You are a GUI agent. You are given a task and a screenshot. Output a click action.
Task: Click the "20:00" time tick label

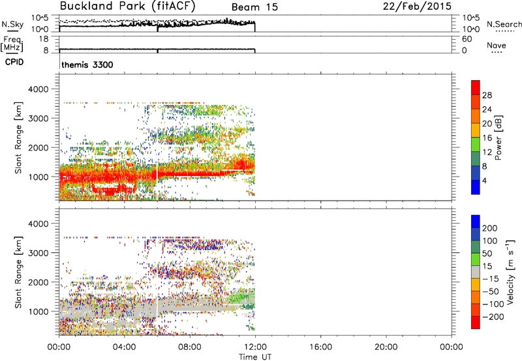click(x=386, y=347)
